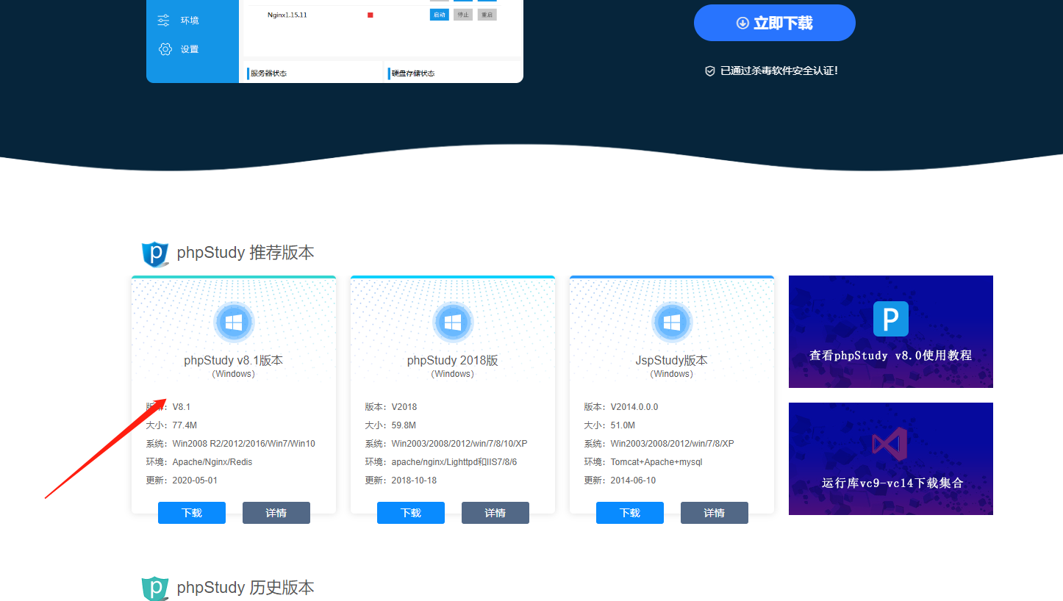1063x601 pixels.
Task: Download phpStudy 2018 with 下载 button
Action: click(411, 513)
